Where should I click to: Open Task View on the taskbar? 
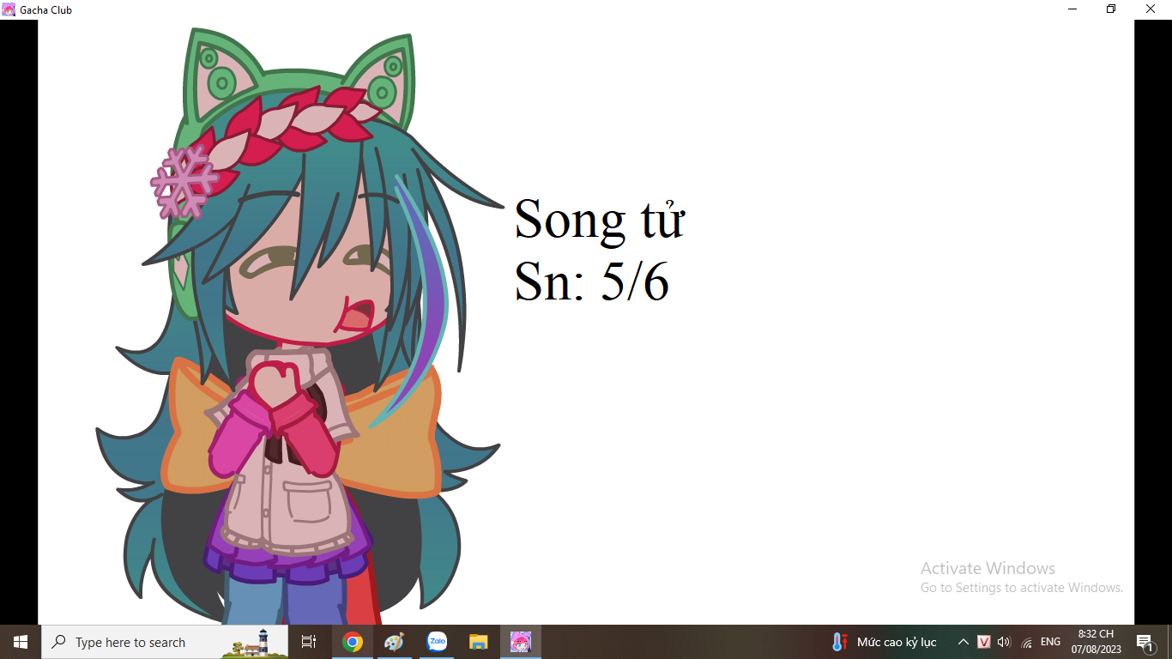point(309,642)
